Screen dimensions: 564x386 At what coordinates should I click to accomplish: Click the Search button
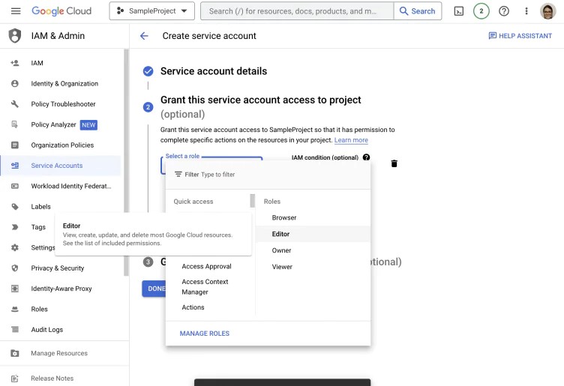pyautogui.click(x=418, y=11)
